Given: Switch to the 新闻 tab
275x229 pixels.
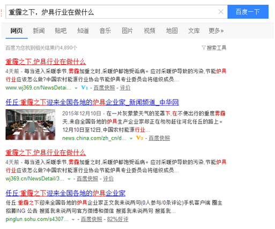Looking at the screenshot, I should point(39,30).
